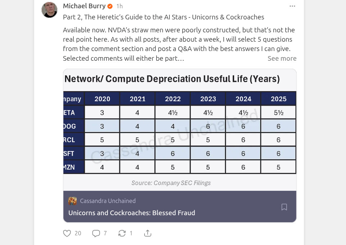Share the post with upload icon

[x=147, y=234]
